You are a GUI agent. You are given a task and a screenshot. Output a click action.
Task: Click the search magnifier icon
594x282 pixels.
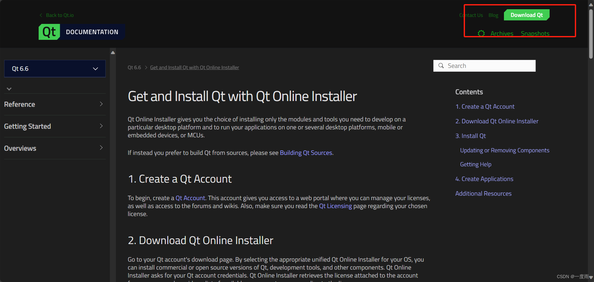(441, 66)
